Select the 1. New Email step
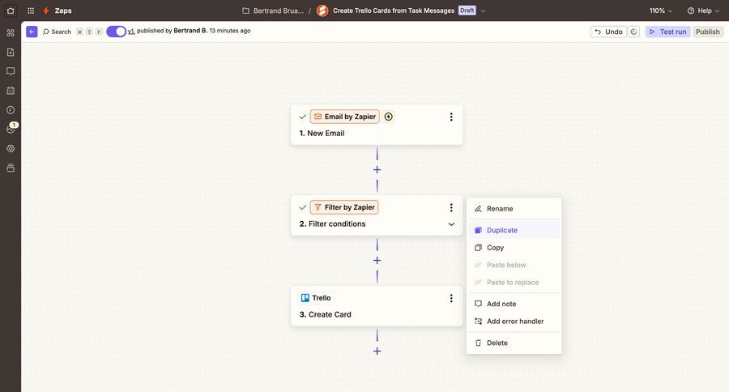 coord(377,125)
